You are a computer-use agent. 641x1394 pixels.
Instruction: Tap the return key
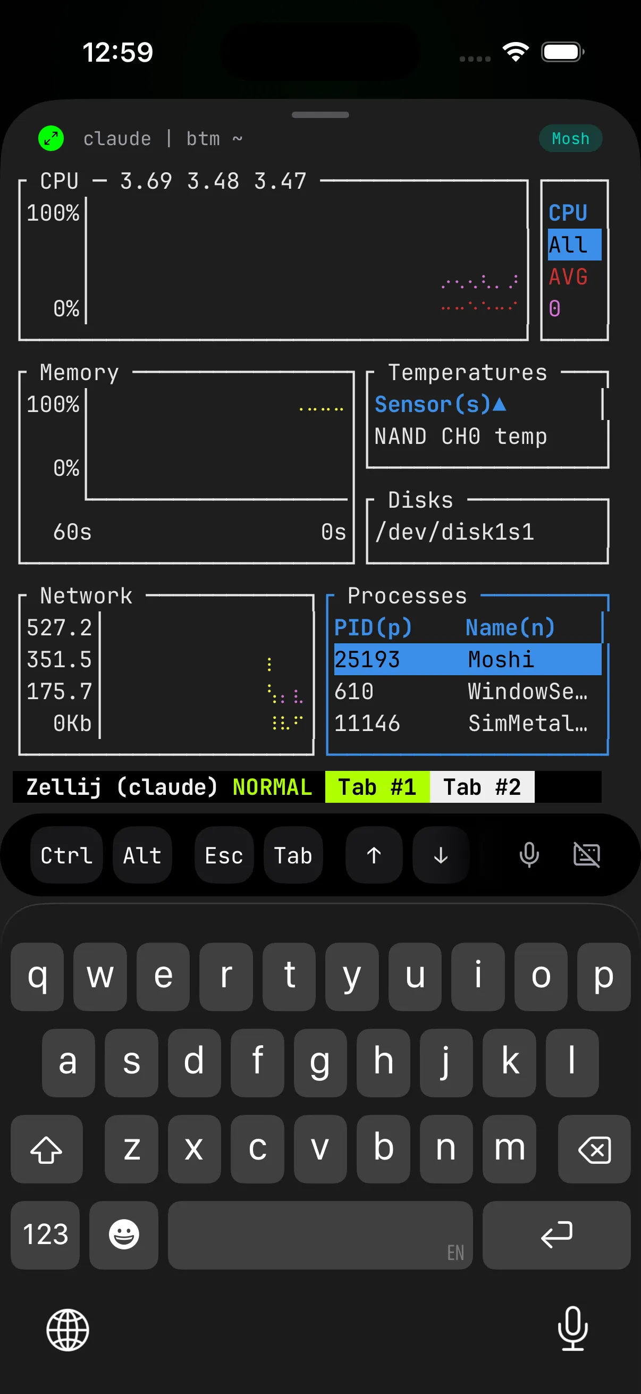(556, 1235)
